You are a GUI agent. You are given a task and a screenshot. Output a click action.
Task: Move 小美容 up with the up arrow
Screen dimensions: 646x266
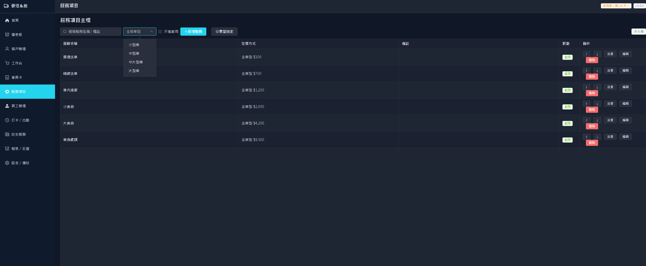587,104
